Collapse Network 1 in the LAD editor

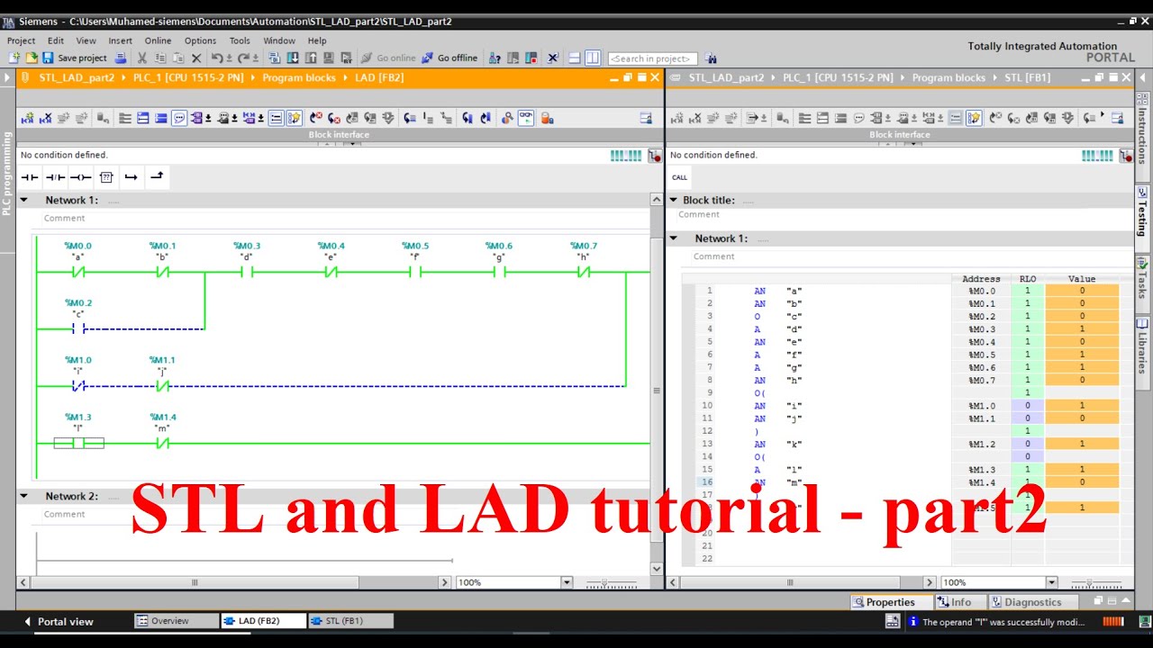(x=24, y=200)
